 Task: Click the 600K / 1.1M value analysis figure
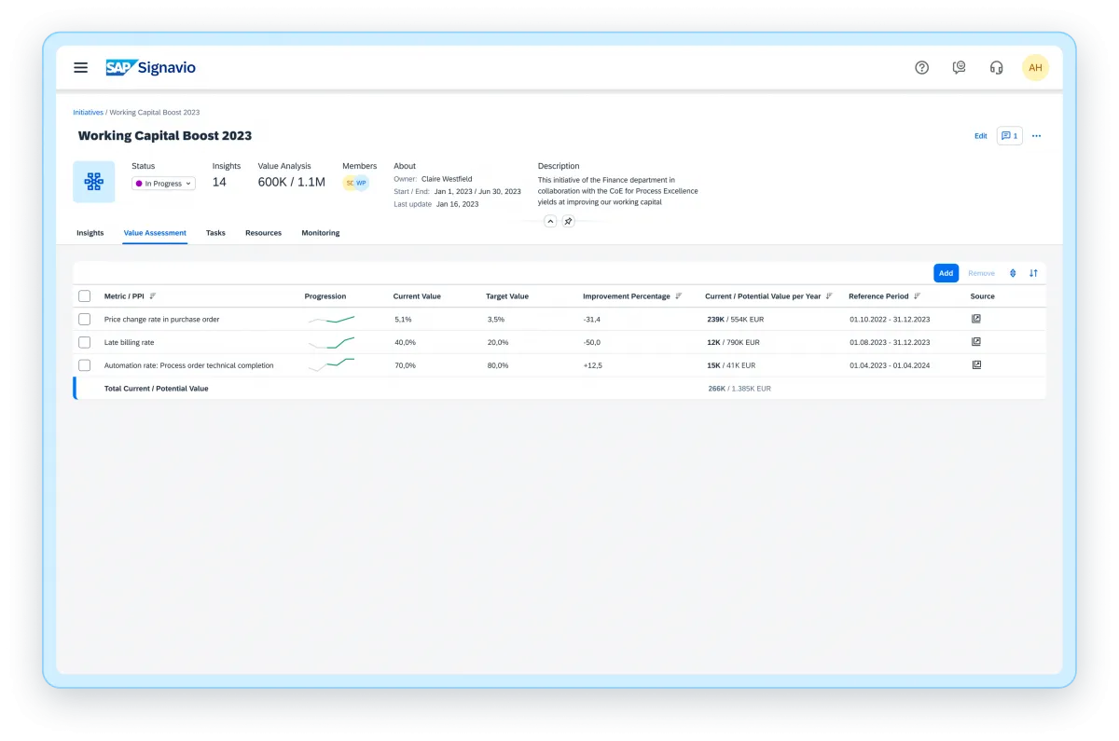coord(292,183)
